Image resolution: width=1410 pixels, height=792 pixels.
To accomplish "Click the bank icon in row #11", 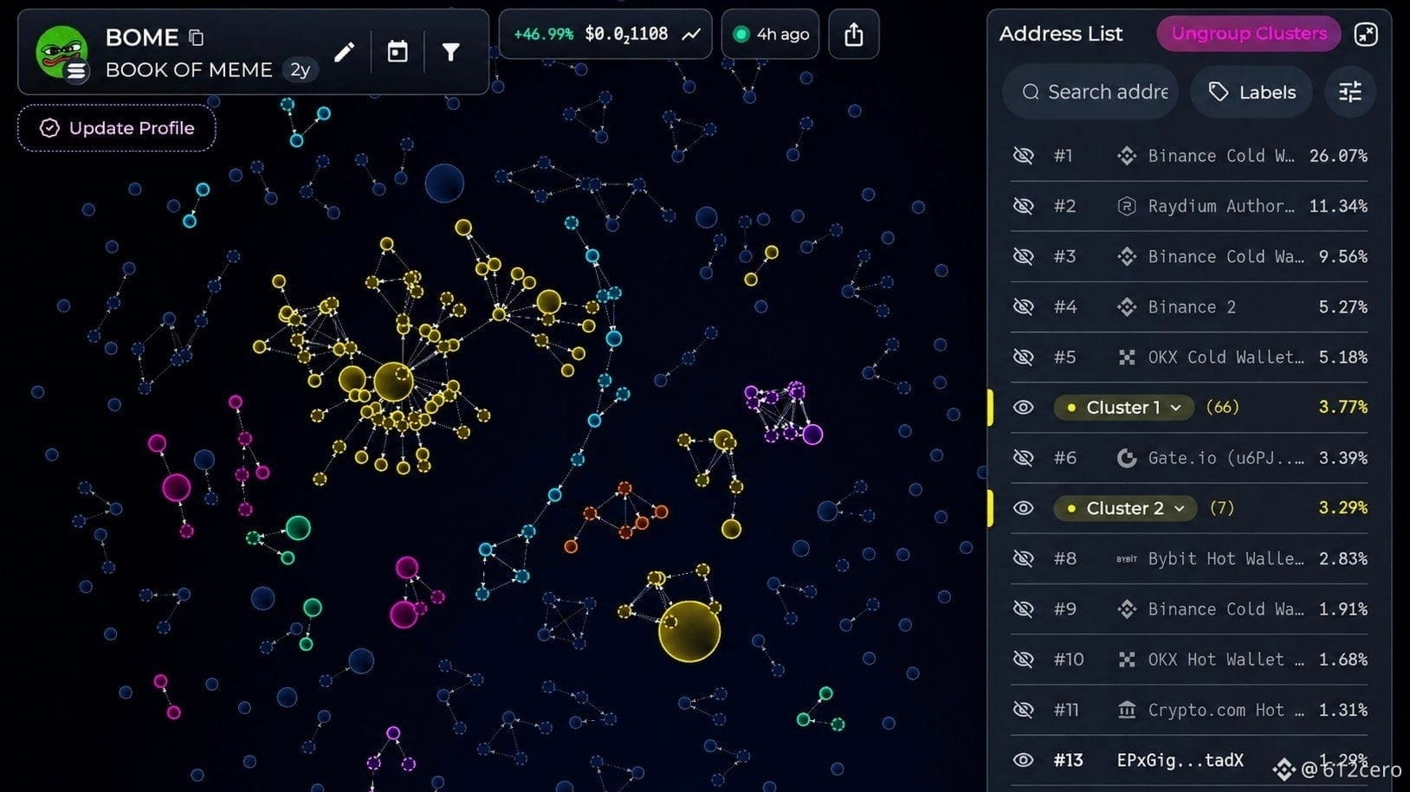I will [1127, 710].
